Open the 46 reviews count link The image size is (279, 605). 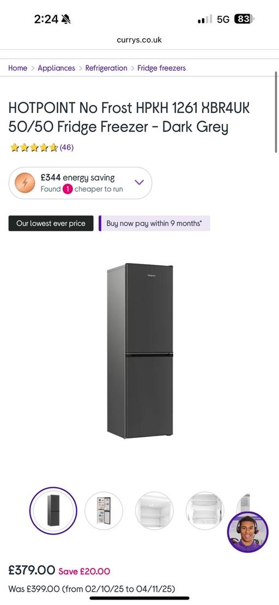click(x=66, y=147)
